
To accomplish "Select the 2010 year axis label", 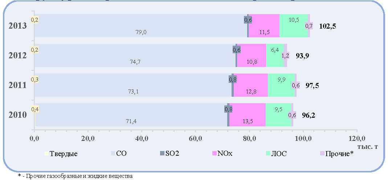I will click(x=17, y=115).
